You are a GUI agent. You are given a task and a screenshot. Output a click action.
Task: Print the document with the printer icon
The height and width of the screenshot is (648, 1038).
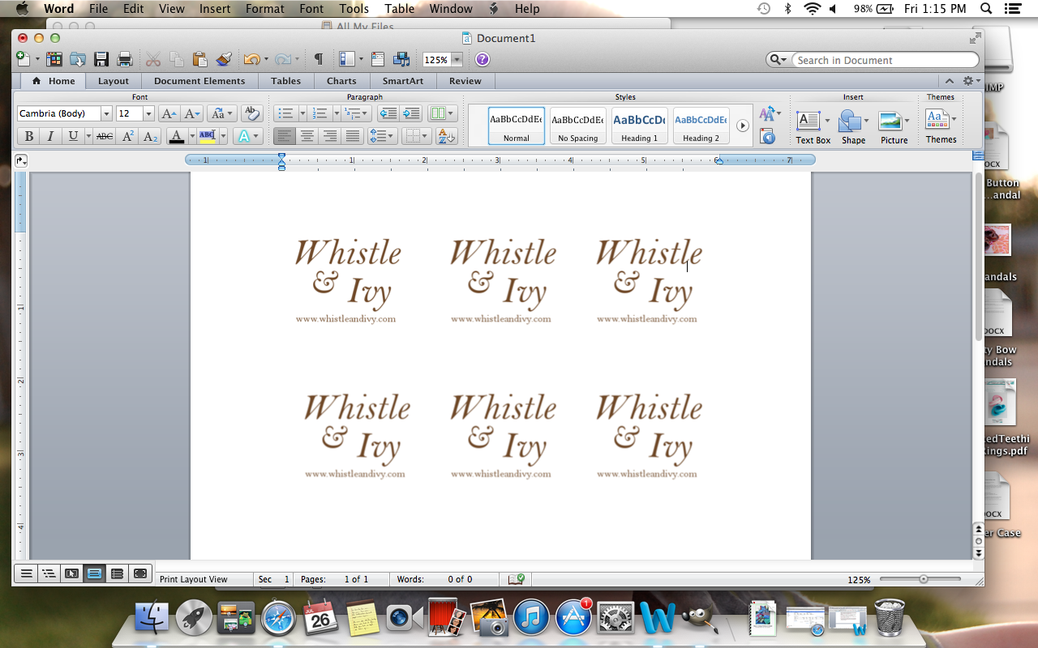coord(124,59)
